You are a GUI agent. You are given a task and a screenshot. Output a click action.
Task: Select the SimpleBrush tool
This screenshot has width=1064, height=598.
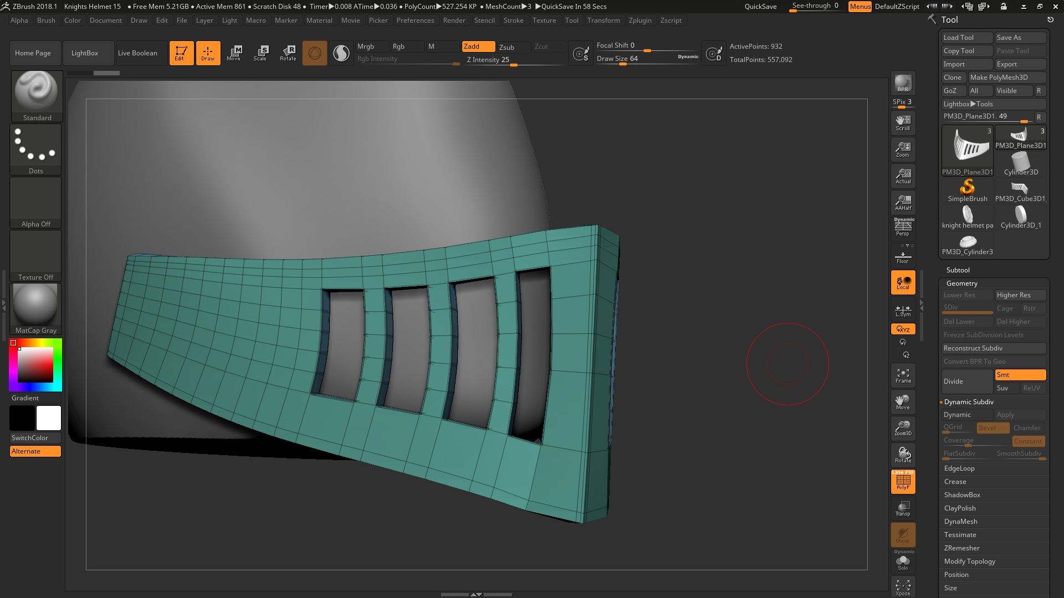[967, 190]
